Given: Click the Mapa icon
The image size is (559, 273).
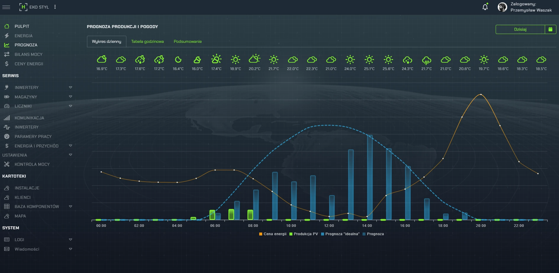Looking at the screenshot, I should [x=7, y=216].
